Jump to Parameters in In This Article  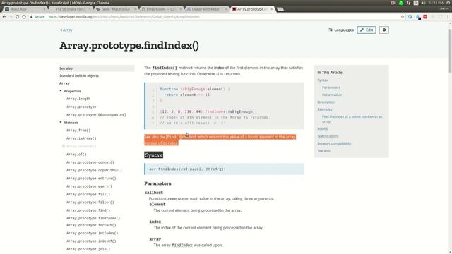coord(331,87)
